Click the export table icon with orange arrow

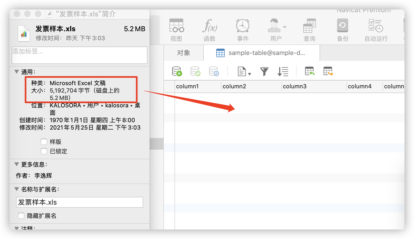tap(328, 71)
